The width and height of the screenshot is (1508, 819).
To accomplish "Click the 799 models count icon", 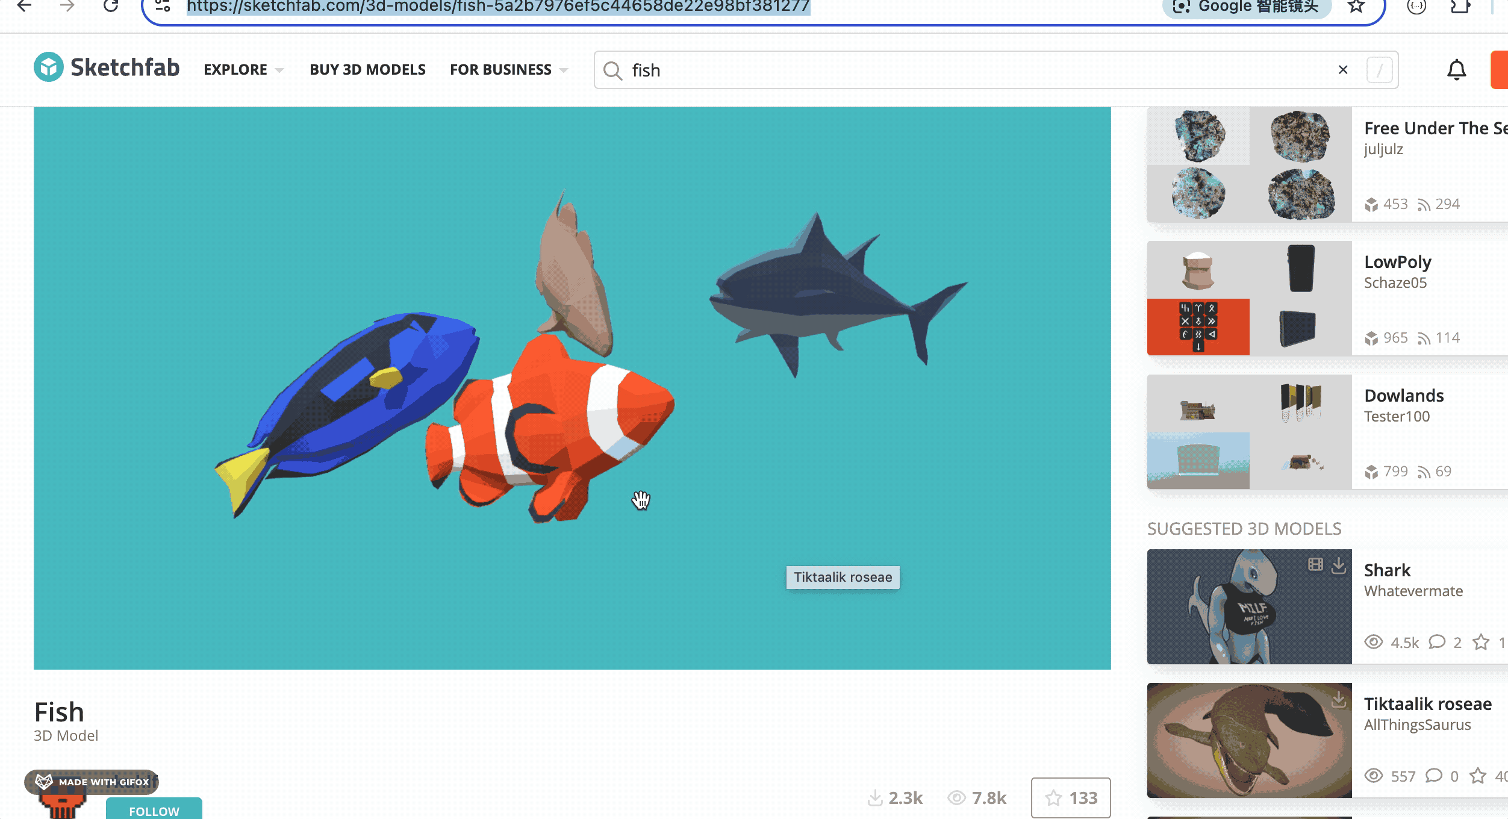I will click(1371, 472).
